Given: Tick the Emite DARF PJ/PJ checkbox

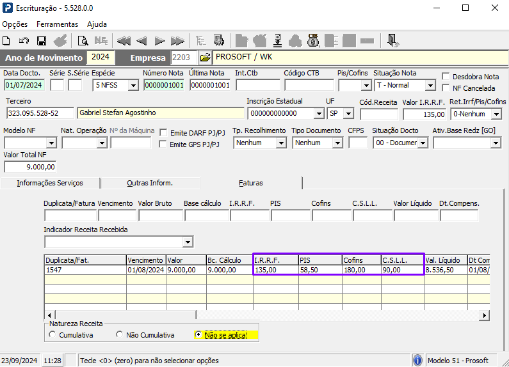Looking at the screenshot, I should (x=163, y=133).
